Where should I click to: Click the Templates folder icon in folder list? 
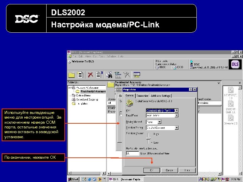tap(74, 103)
